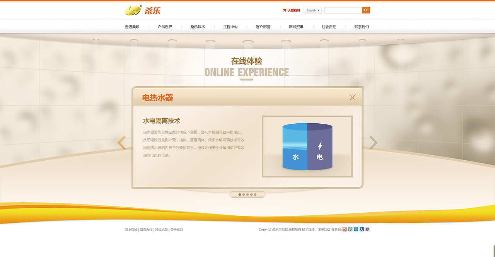This screenshot has height=257, width=495.
Task: Open the 走进桑乐 menu
Action: tap(132, 27)
